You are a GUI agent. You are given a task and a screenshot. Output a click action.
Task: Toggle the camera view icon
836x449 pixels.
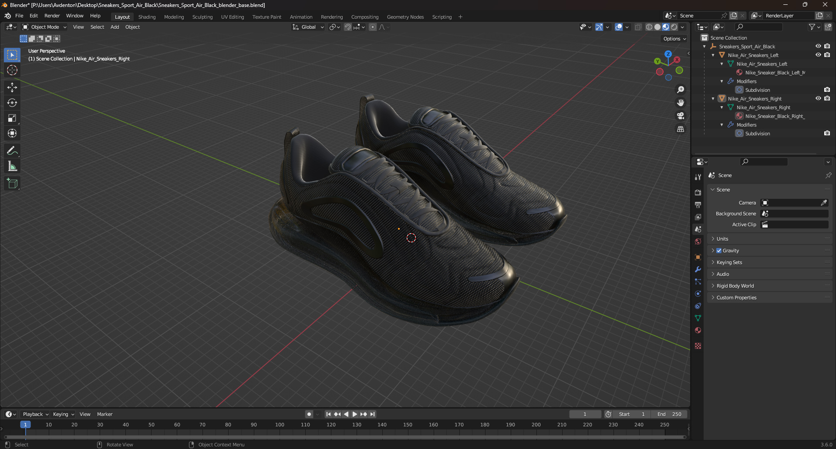click(680, 116)
